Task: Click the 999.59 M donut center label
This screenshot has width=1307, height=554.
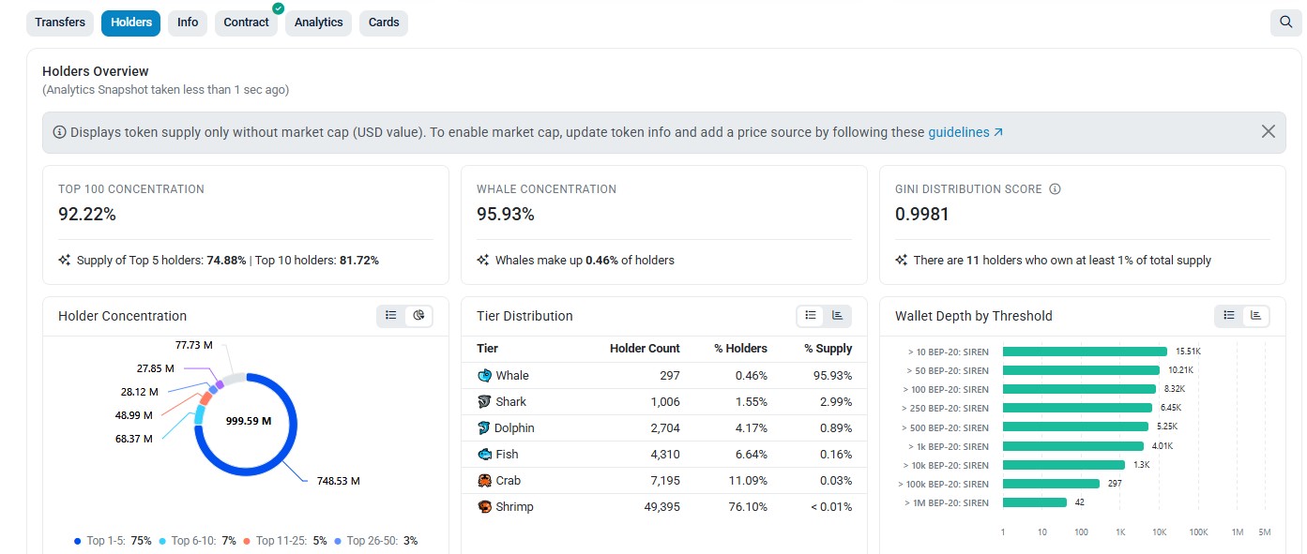Action: pyautogui.click(x=249, y=422)
